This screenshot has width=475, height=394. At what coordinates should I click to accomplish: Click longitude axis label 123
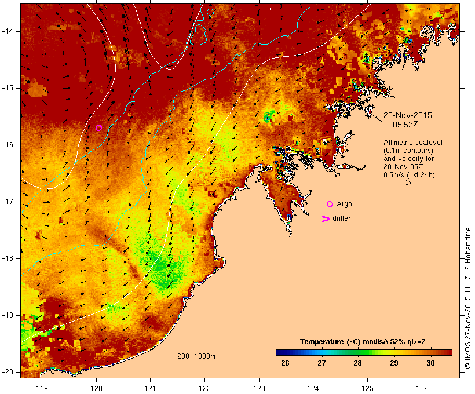click(x=259, y=389)
